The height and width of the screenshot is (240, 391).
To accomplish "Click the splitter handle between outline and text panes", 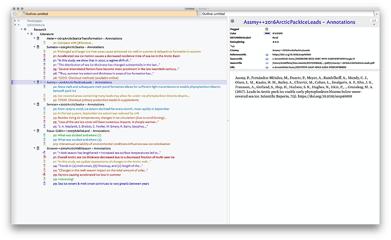I will click(228, 121).
